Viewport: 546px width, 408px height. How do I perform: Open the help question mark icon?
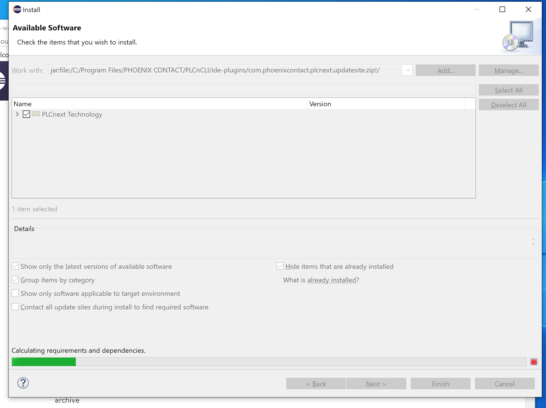pos(23,383)
